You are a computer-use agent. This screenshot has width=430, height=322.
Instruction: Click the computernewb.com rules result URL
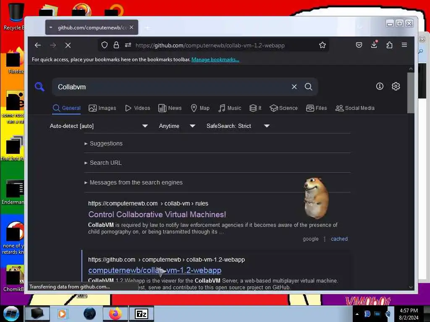point(148,203)
